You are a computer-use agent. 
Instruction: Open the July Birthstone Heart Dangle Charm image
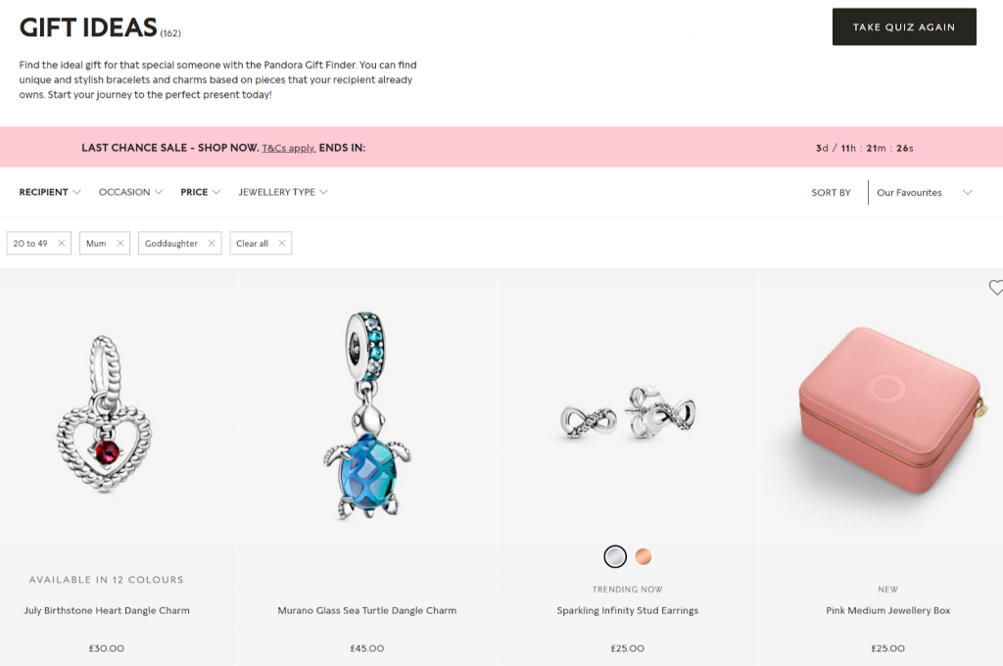pos(106,414)
